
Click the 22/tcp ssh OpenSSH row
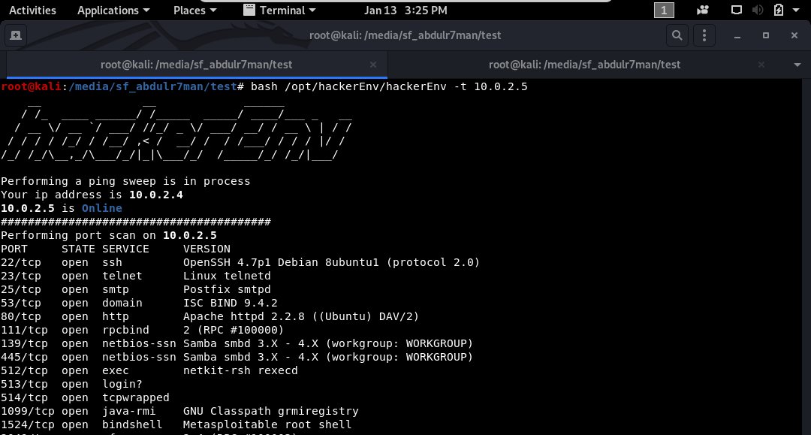click(240, 262)
